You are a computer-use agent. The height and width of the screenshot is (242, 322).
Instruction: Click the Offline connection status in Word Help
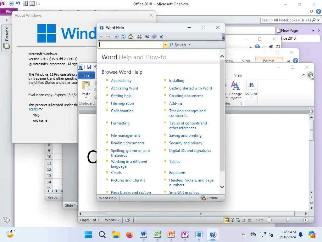[209, 198]
